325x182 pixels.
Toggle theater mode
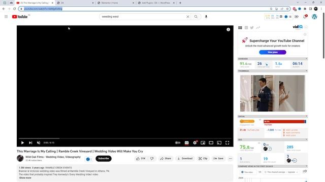(x=211, y=143)
